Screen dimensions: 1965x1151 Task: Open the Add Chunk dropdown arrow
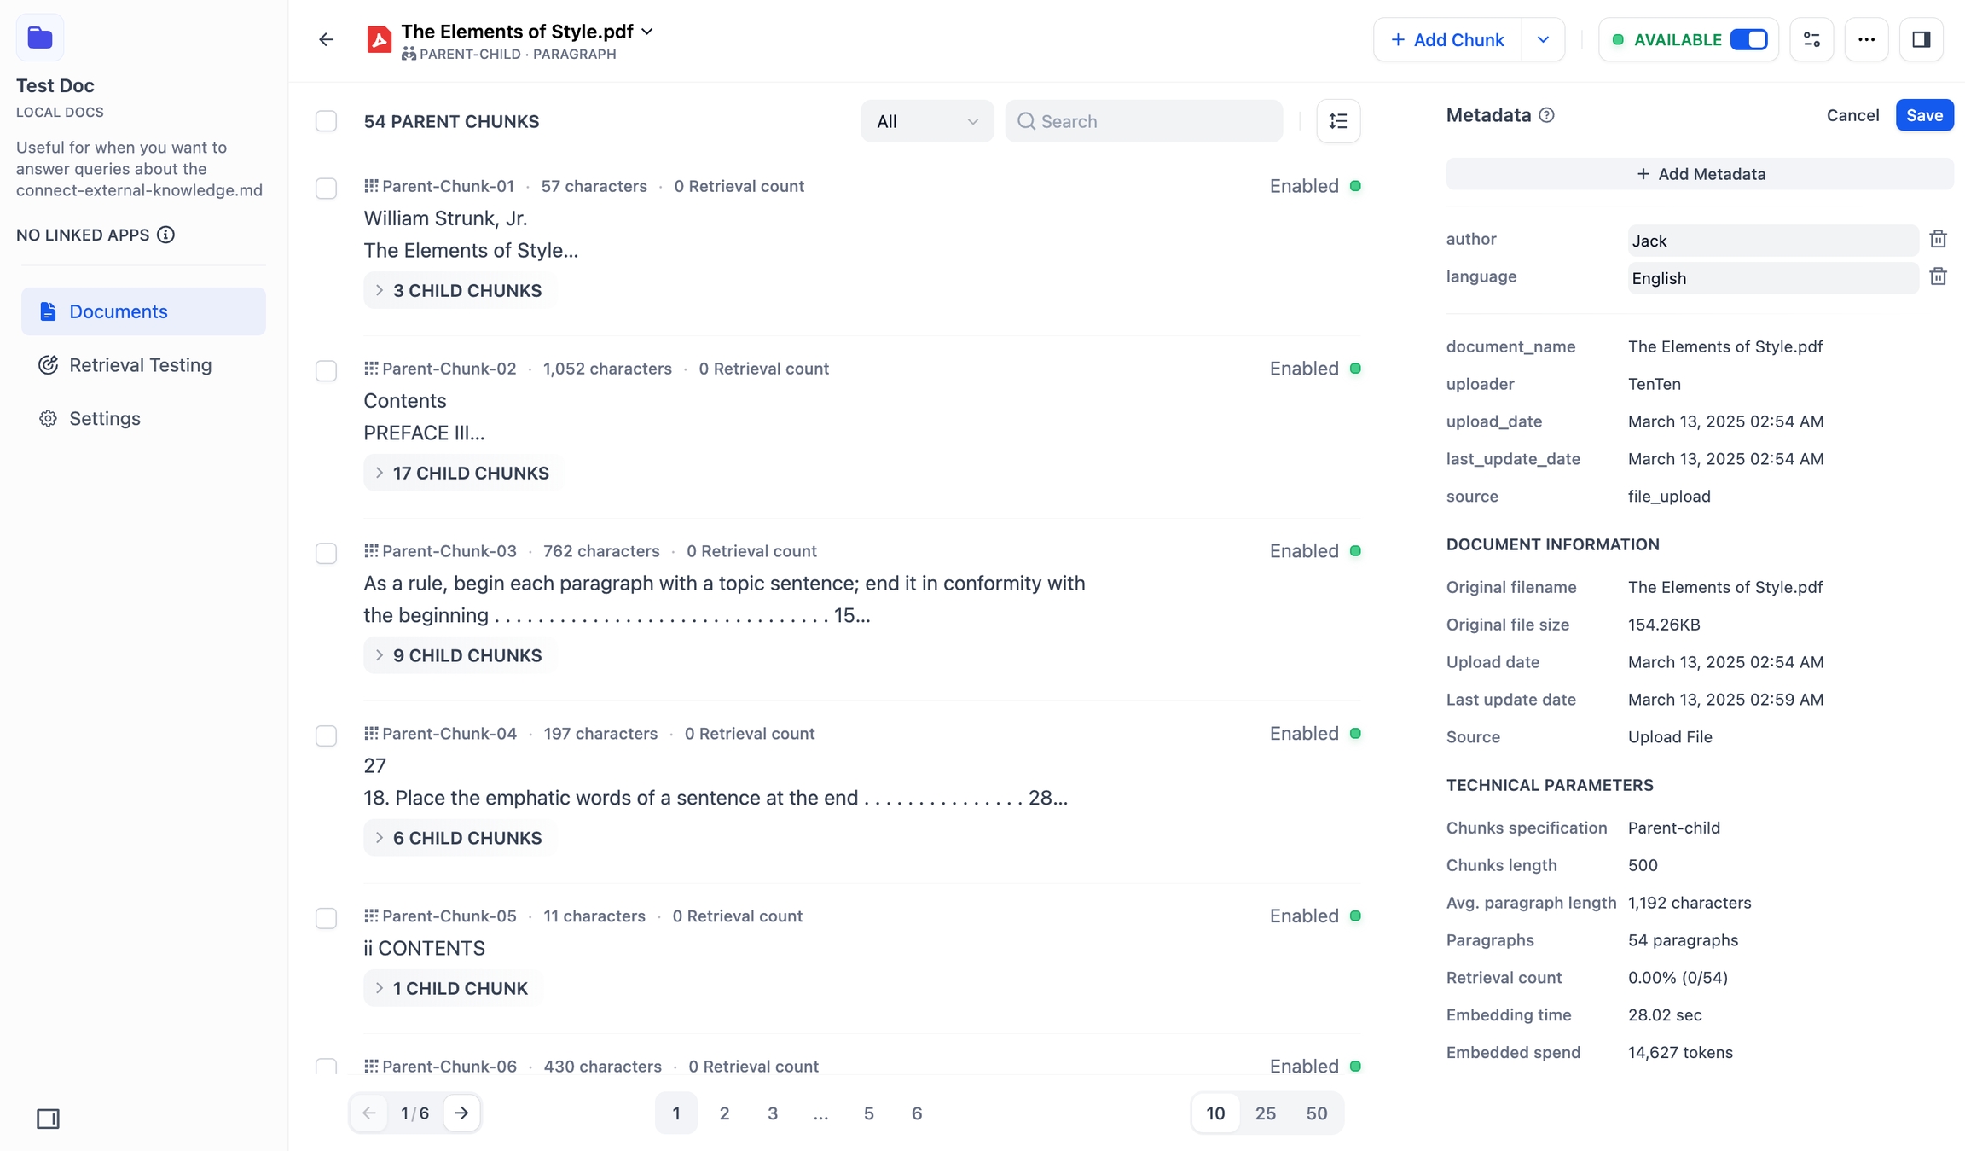tap(1543, 39)
